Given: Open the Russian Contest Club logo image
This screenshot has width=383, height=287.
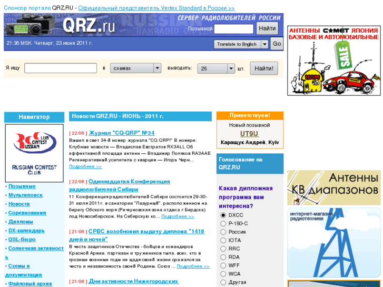Looking at the screenshot, I should pyautogui.click(x=34, y=153).
